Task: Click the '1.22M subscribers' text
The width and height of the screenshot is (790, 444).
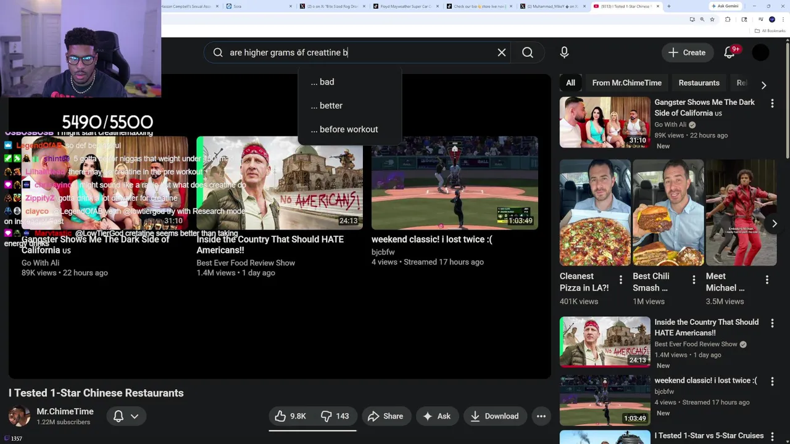Action: [x=63, y=422]
